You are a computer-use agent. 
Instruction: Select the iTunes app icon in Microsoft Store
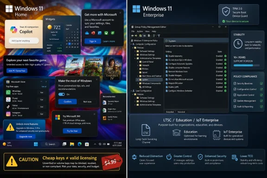click(x=8, y=100)
